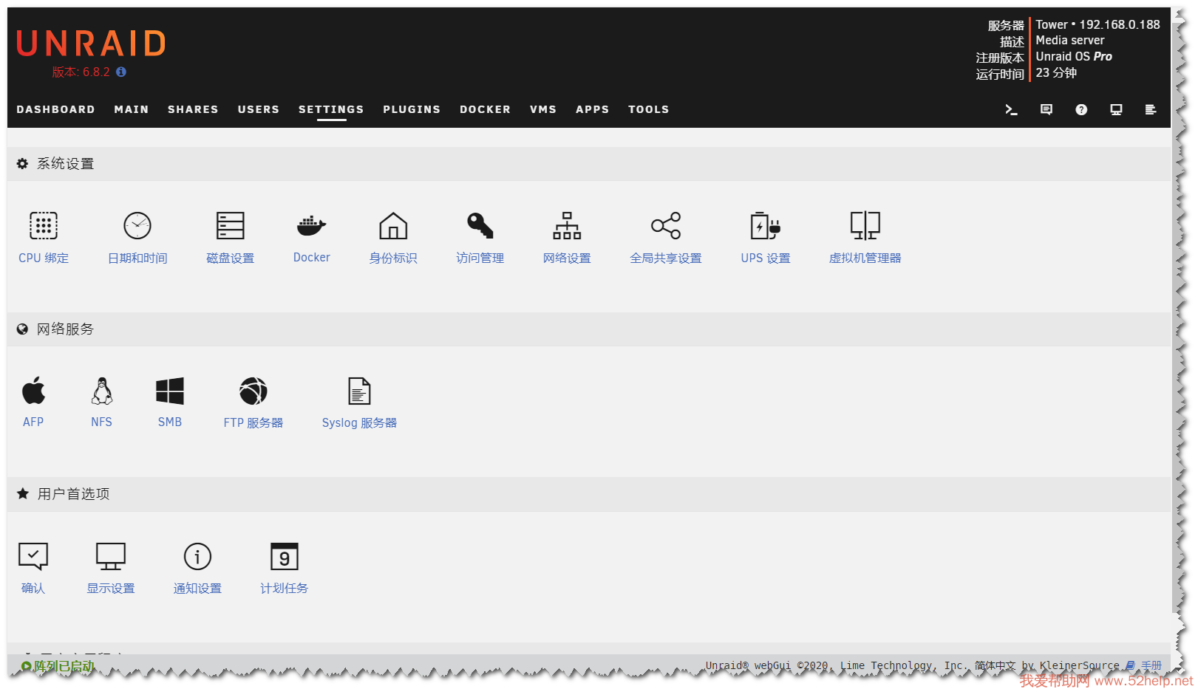Click the Unraid OS Pro registration text
Viewport: 1198px width, 689px height.
tap(1073, 56)
